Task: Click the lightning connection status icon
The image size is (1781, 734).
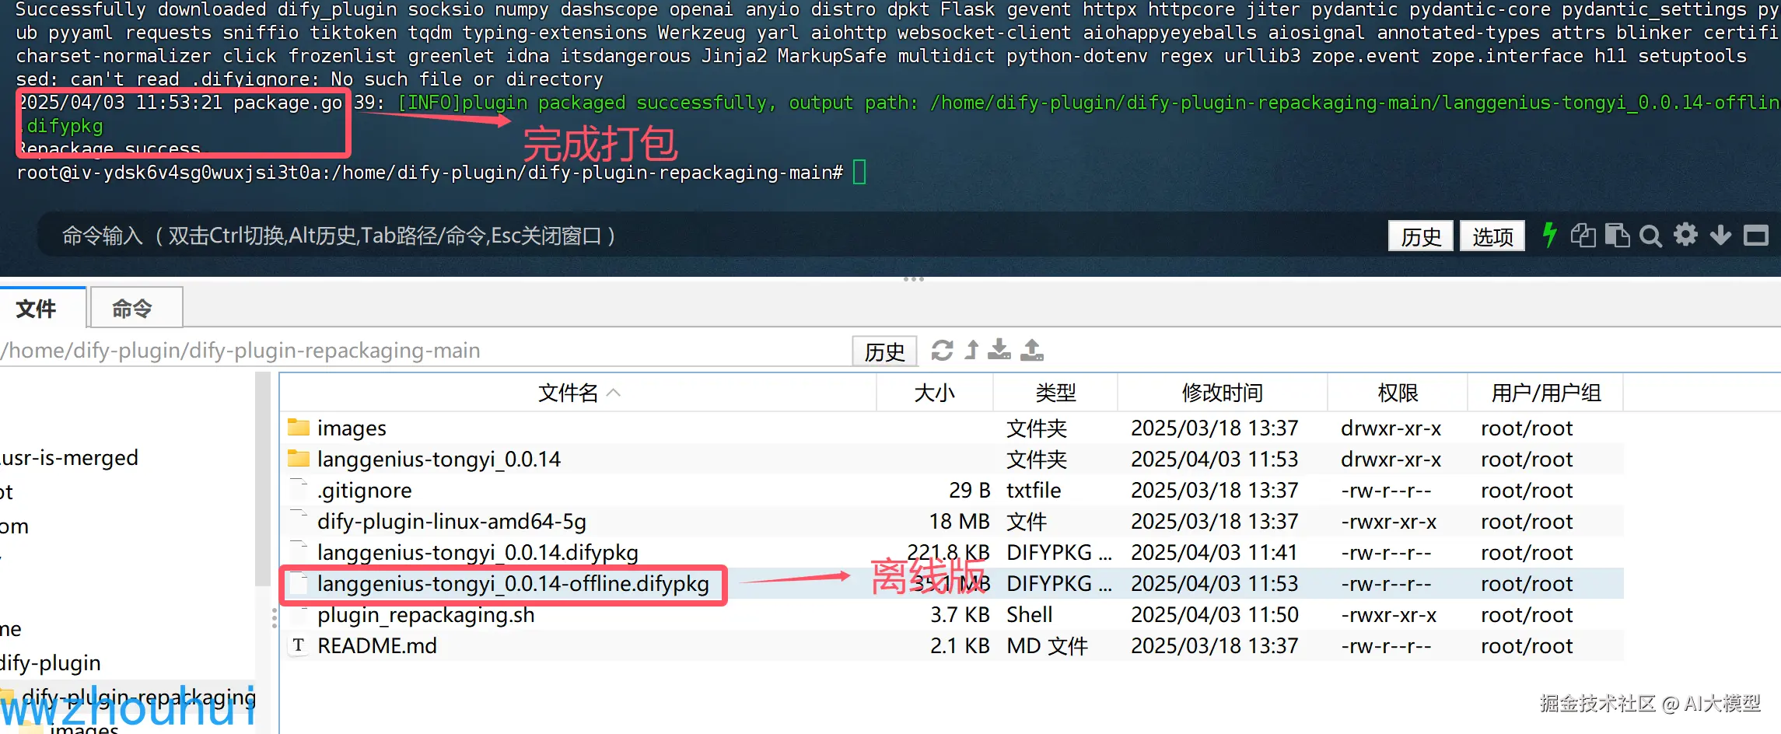Action: click(x=1549, y=235)
